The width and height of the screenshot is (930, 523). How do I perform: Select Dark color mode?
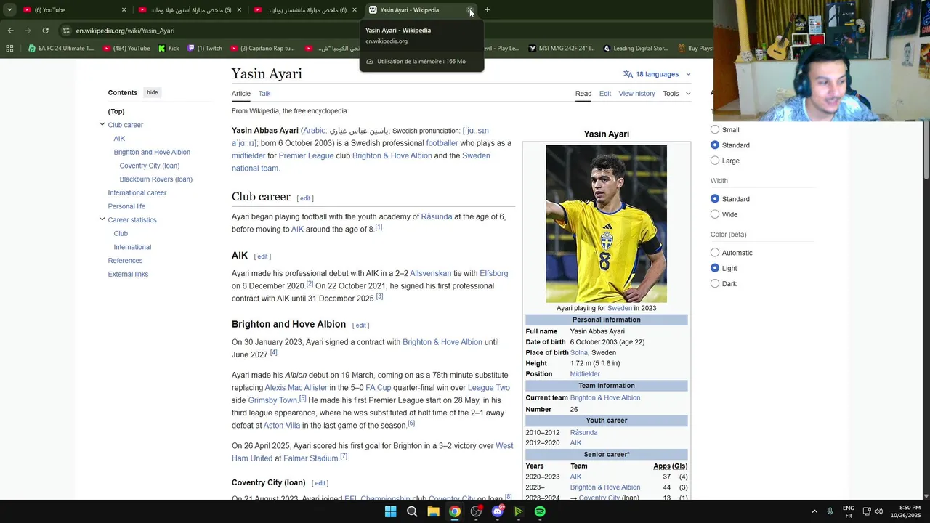point(715,283)
